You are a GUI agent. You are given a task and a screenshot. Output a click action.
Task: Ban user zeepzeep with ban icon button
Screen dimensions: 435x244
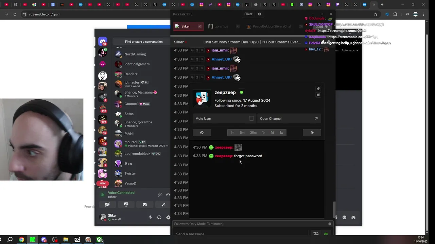[x=202, y=133]
